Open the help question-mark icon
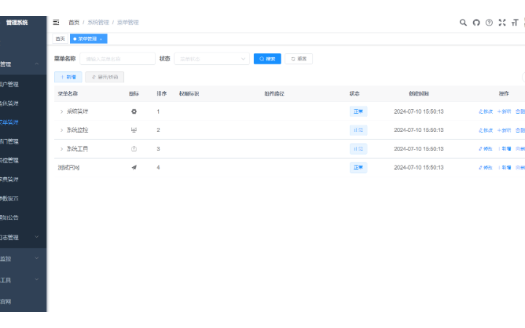 click(x=489, y=23)
